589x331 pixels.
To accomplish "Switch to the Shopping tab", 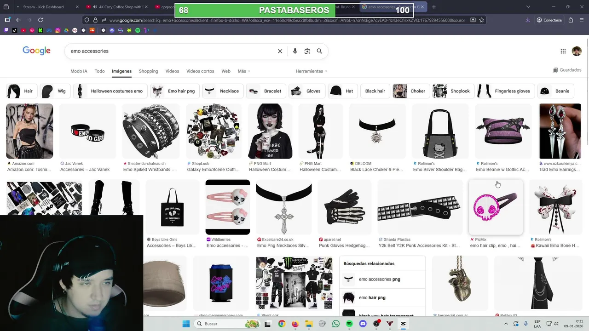I will (x=149, y=71).
